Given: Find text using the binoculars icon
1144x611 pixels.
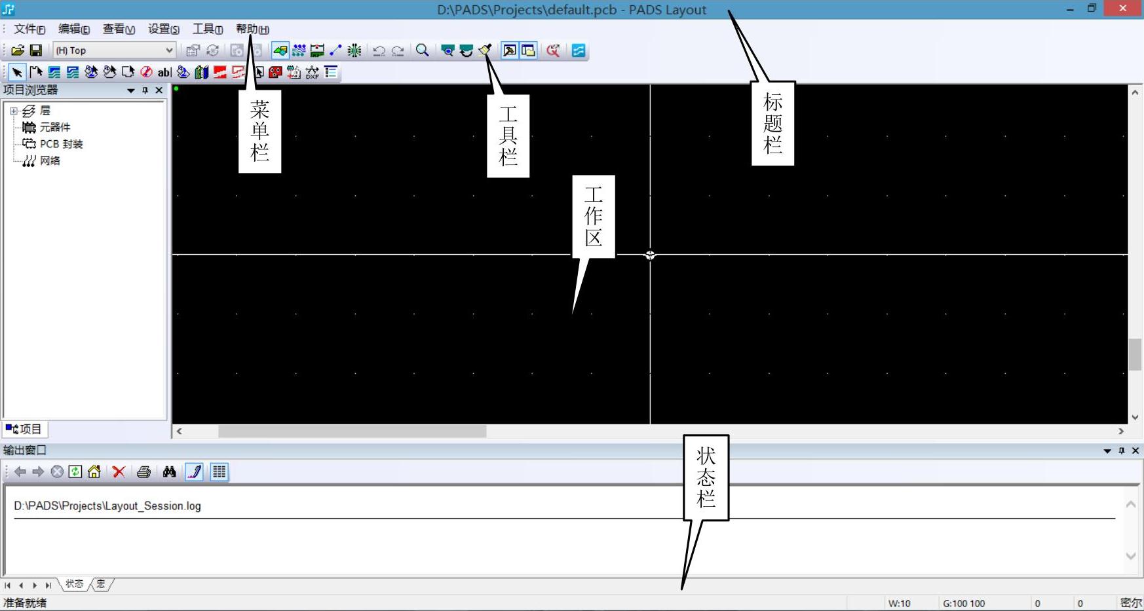Looking at the screenshot, I should point(169,472).
